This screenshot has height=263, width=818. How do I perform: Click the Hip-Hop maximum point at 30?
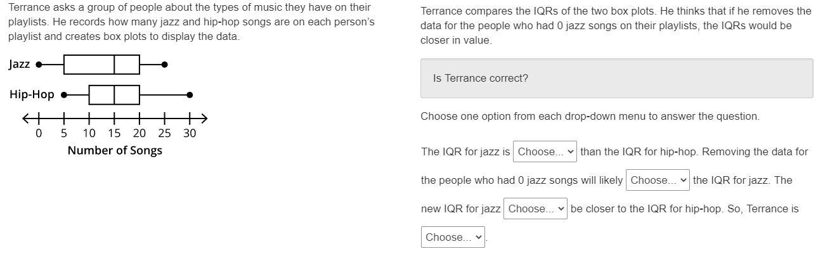pyautogui.click(x=190, y=95)
